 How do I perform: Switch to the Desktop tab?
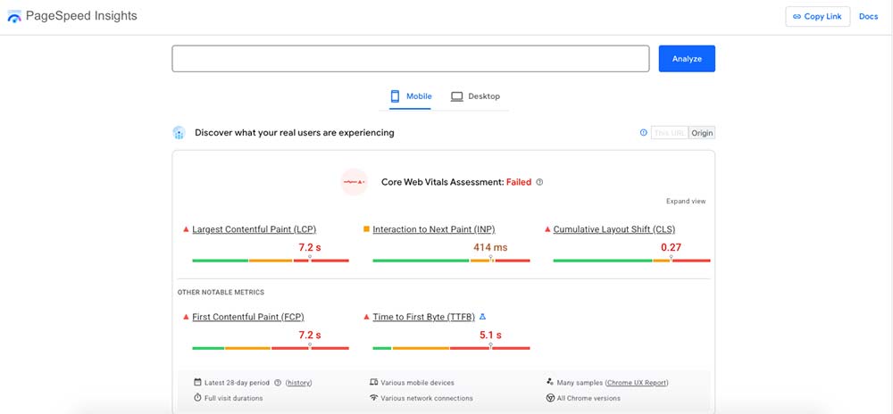475,96
